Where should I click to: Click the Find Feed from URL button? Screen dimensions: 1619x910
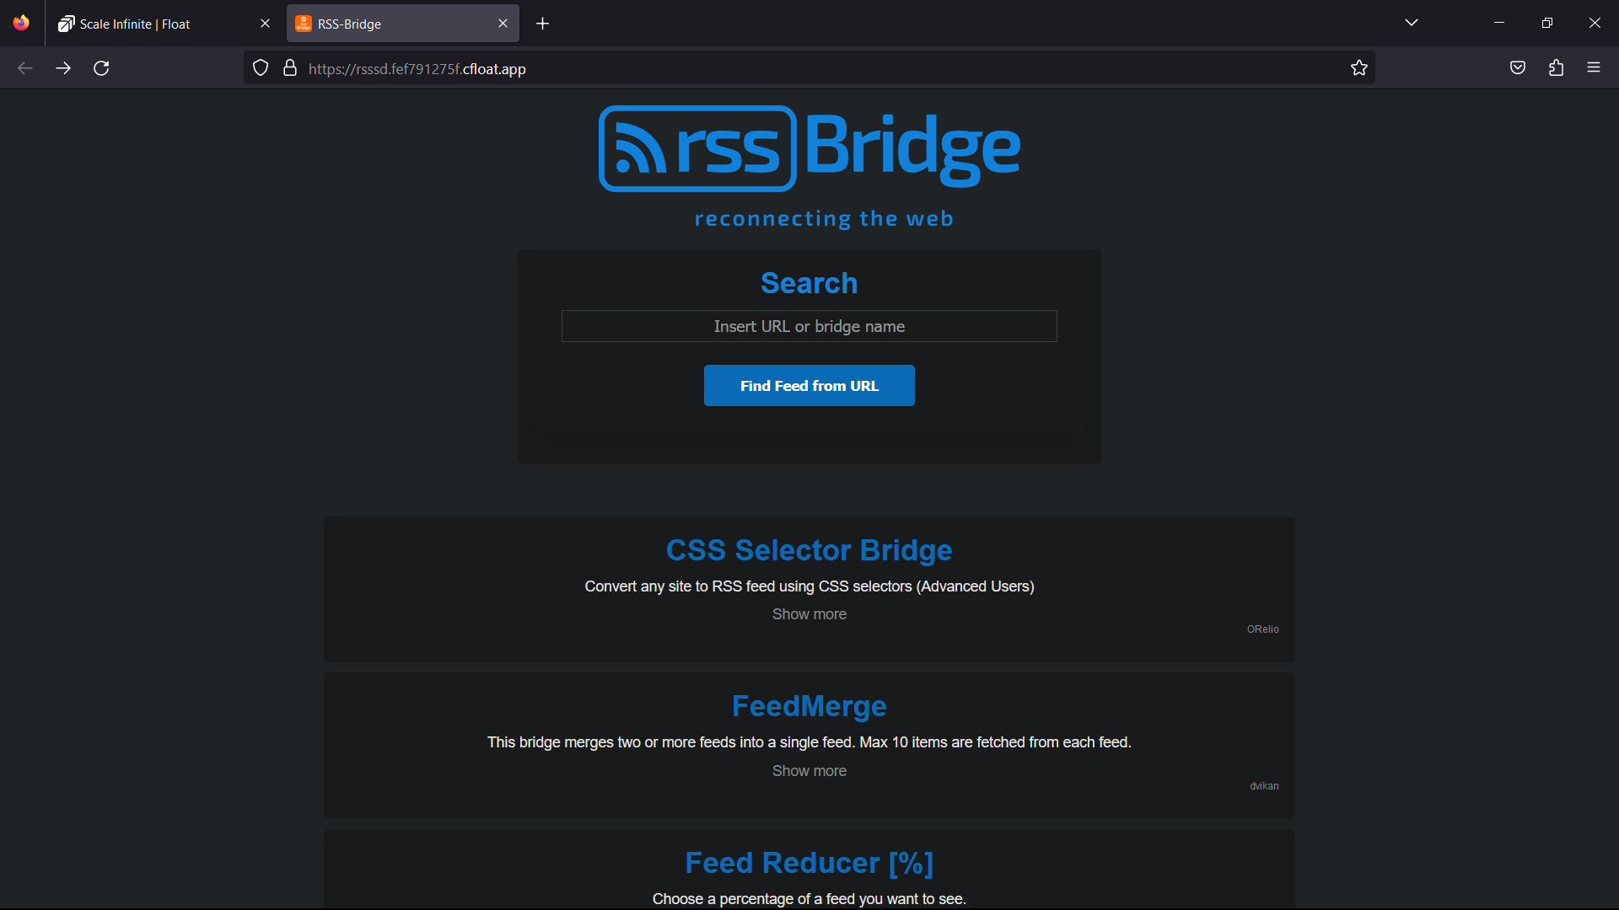[809, 386]
